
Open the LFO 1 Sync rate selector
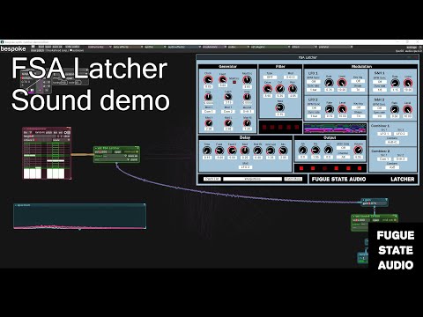coord(314,90)
